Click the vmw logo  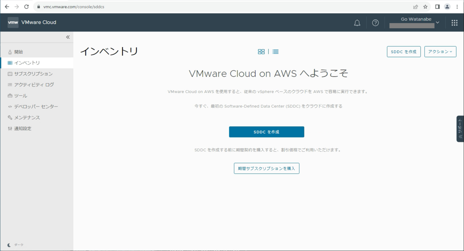[x=13, y=22]
